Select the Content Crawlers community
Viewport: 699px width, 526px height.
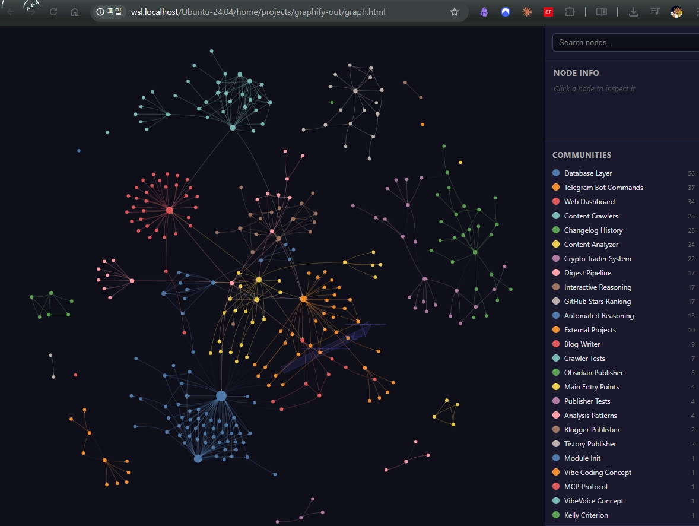tap(623, 216)
